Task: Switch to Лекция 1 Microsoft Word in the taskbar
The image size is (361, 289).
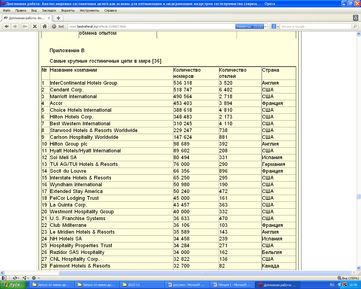Action: (x=232, y=285)
